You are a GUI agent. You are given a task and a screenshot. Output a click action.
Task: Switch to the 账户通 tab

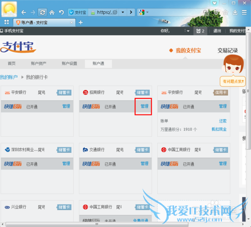98,64
